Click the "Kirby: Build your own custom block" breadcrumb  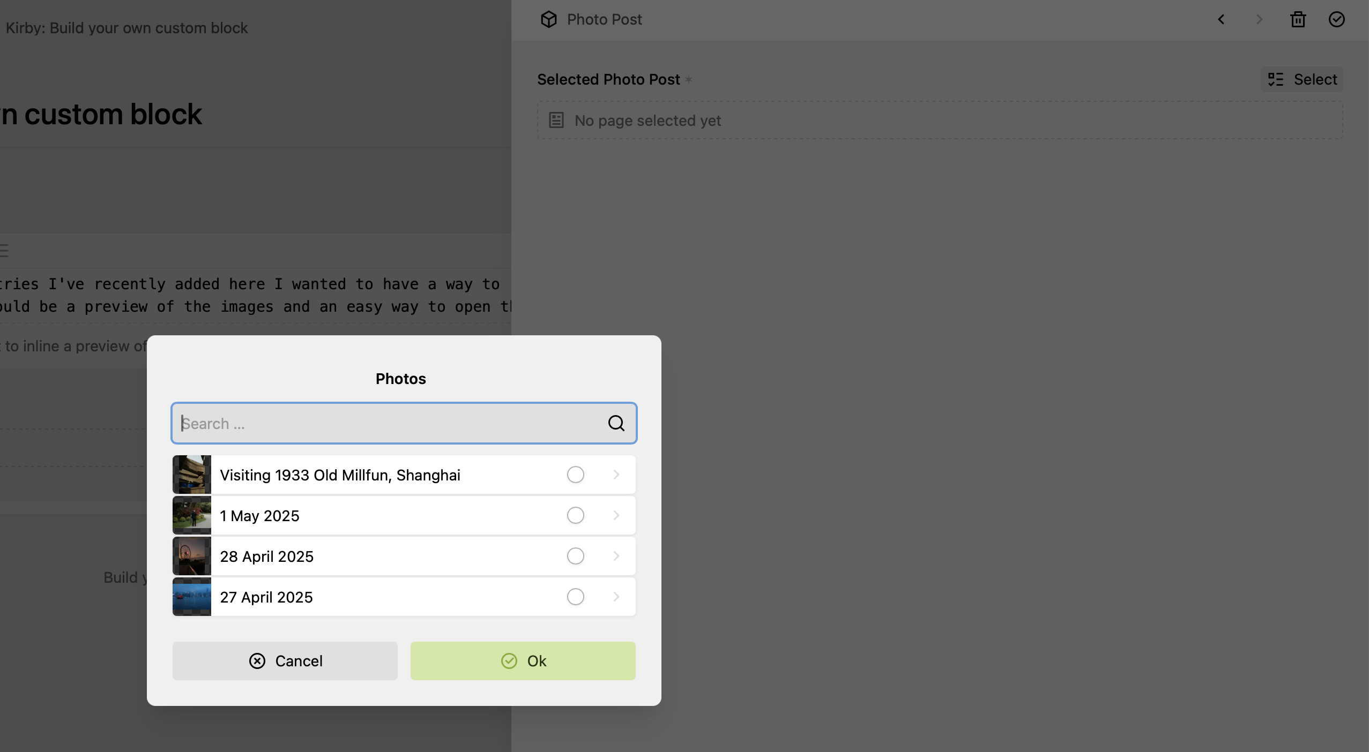tap(127, 28)
